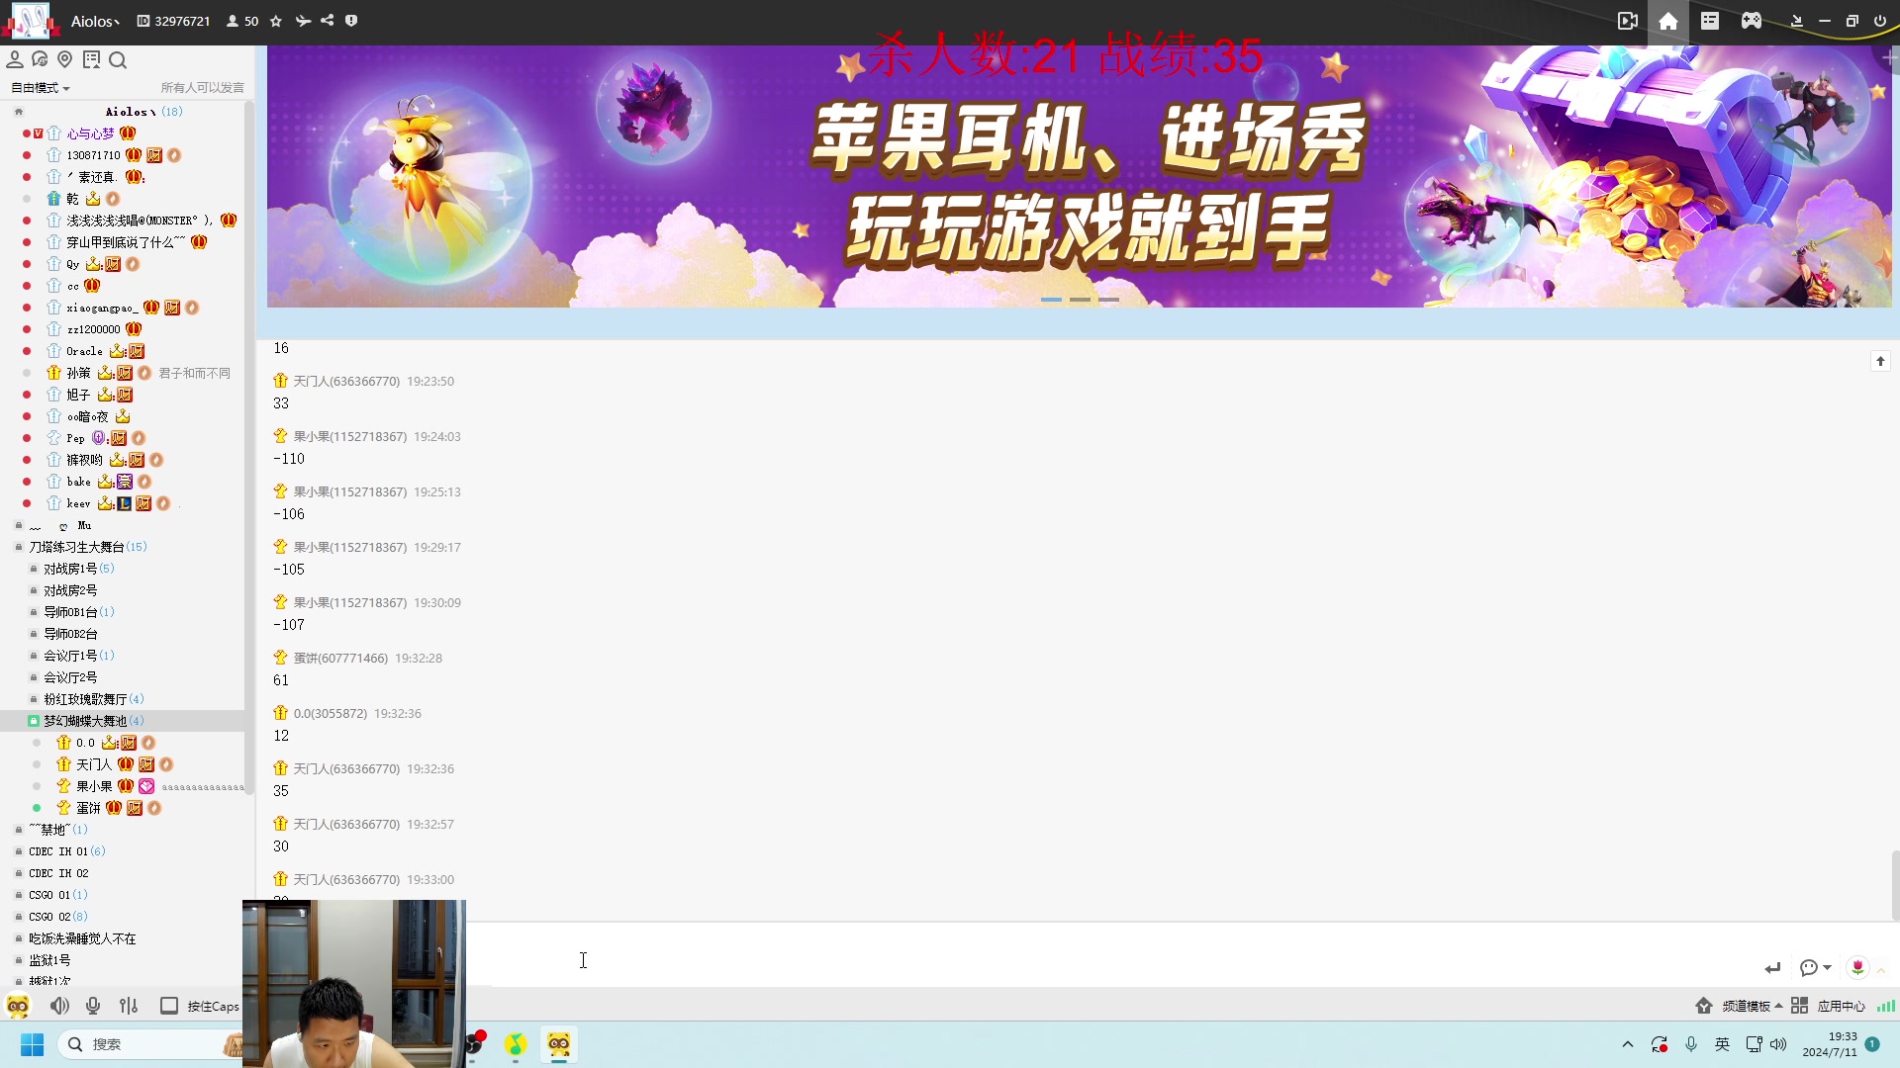Click the Windows taskbar 搜索 search box
This screenshot has height=1068, width=1900.
click(x=148, y=1044)
